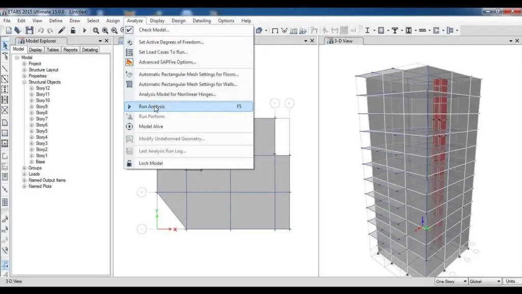Image resolution: width=522 pixels, height=294 pixels.
Task: Click the Run Analysis play icon in toolbar
Action: [x=85, y=31]
